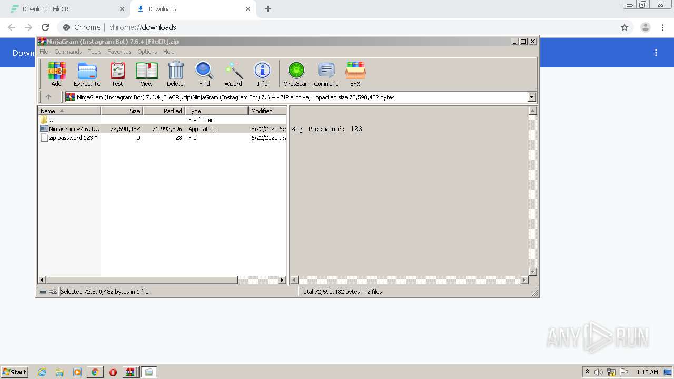
Task: Select the parent folder '..' entry
Action: coord(163,120)
